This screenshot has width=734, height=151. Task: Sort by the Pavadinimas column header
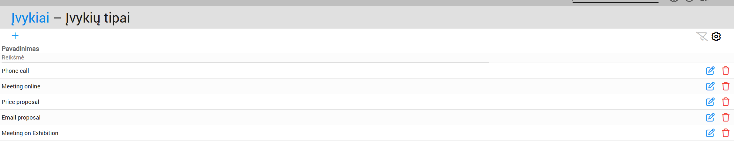tap(20, 49)
